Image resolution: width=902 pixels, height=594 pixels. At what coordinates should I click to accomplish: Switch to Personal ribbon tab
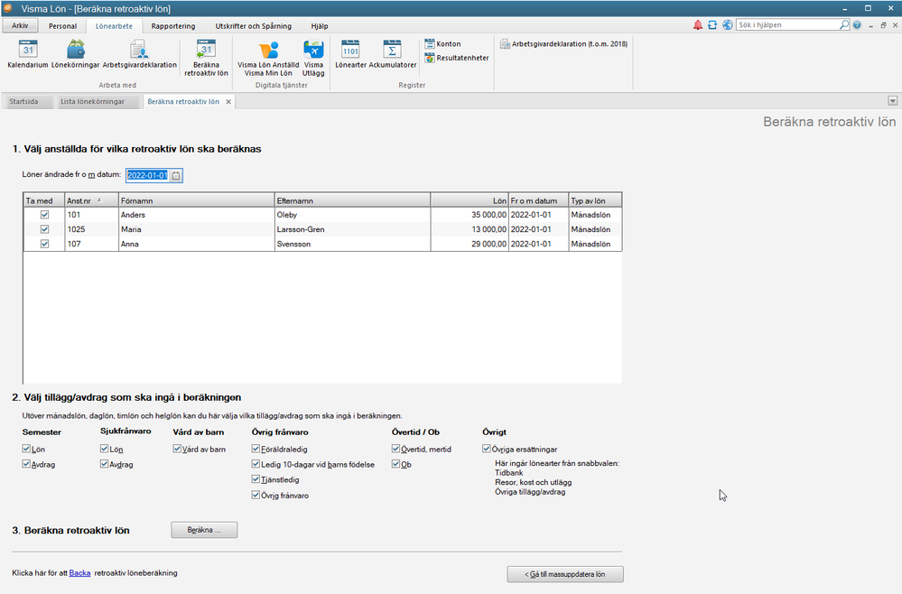62,26
